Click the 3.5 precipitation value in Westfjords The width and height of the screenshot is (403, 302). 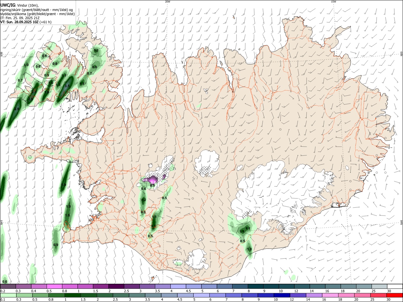pos(67,86)
